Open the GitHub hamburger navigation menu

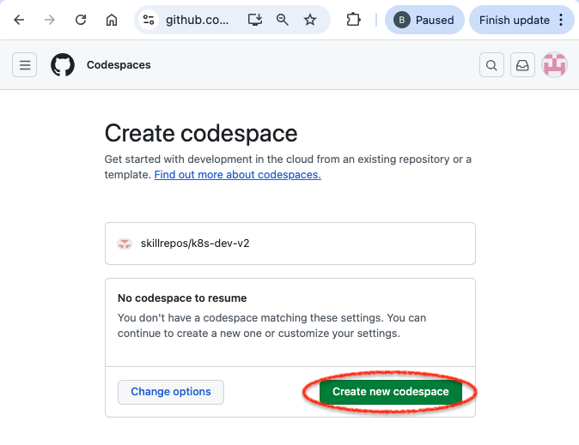pos(25,65)
